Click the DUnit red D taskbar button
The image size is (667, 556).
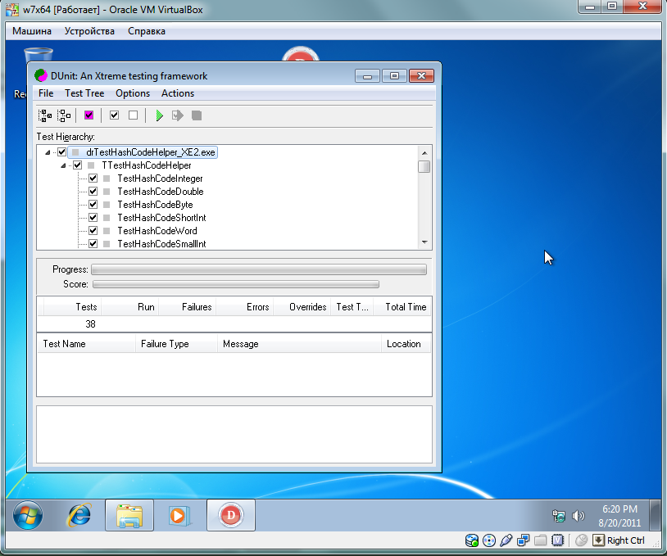(231, 515)
